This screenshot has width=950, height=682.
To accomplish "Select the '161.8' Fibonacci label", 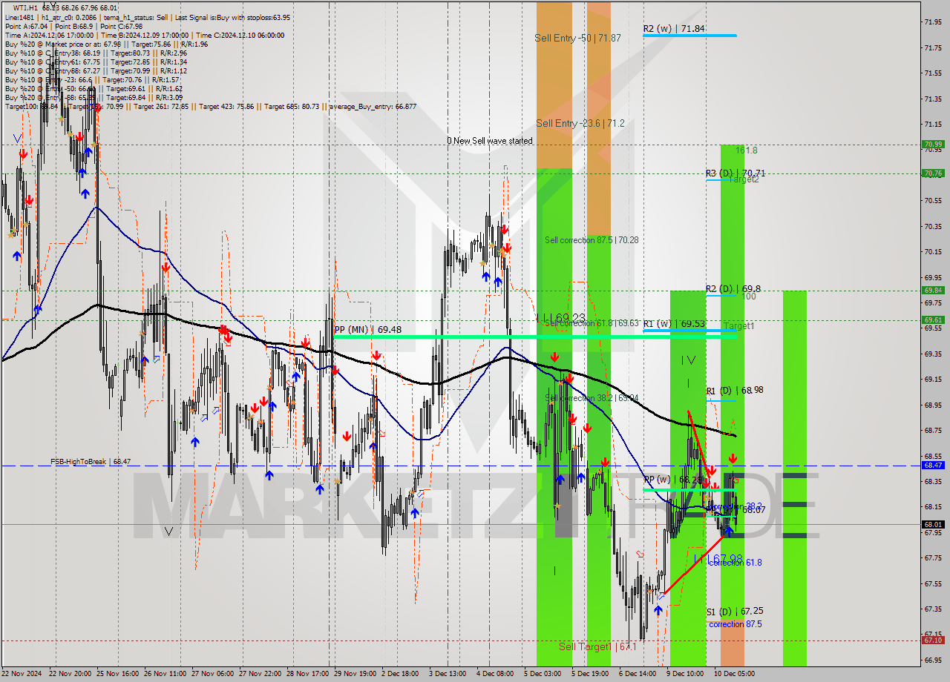I will [747, 150].
